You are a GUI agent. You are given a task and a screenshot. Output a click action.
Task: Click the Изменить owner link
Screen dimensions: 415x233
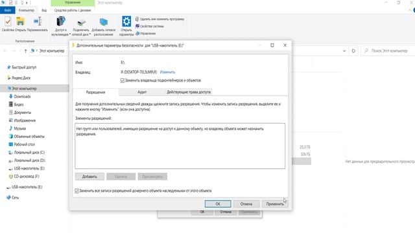point(167,72)
